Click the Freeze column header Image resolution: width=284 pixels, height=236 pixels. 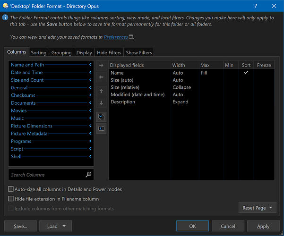point(264,65)
